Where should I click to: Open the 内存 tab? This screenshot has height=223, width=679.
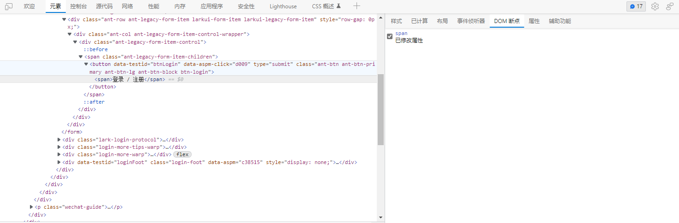click(x=180, y=6)
